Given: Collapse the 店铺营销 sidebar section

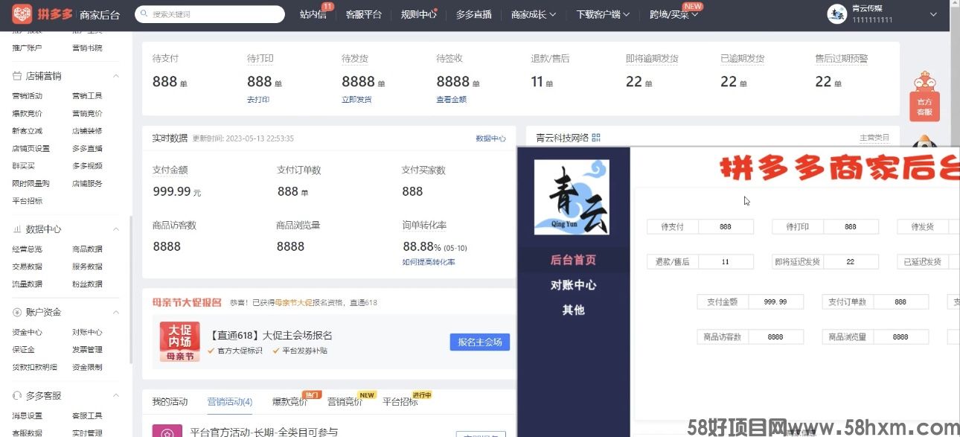Looking at the screenshot, I should pyautogui.click(x=115, y=76).
